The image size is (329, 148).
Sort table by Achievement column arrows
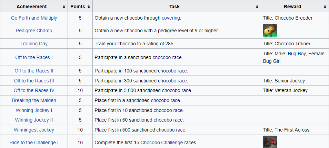pyautogui.click(x=64, y=7)
